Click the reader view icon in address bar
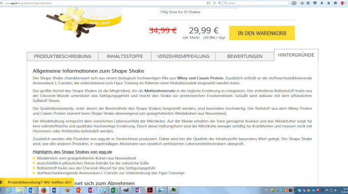Image resolution: width=348 pixels, height=194 pixels. click(x=208, y=3)
